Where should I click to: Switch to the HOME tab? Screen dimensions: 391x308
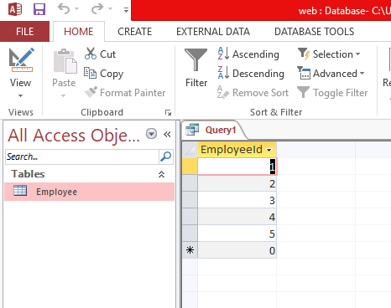click(79, 32)
